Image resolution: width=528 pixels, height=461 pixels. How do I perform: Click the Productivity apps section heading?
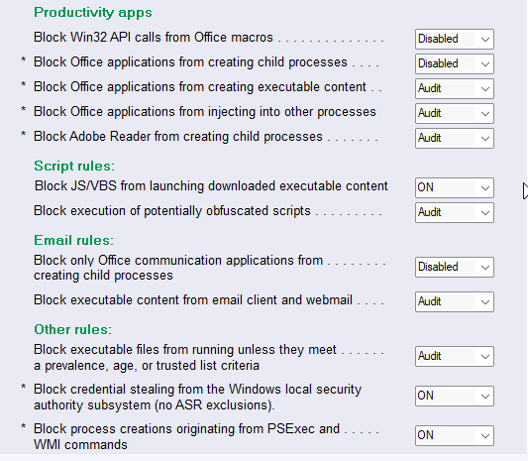[93, 13]
